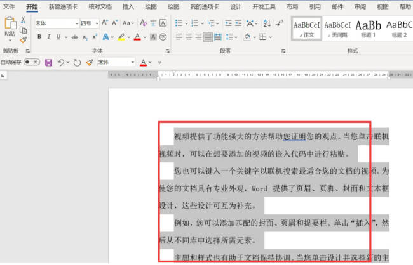Undo last action in quick access bar
The height and width of the screenshot is (265, 413).
[x=61, y=62]
